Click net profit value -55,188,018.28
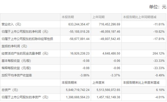167x102 pixels. click(x=79, y=32)
